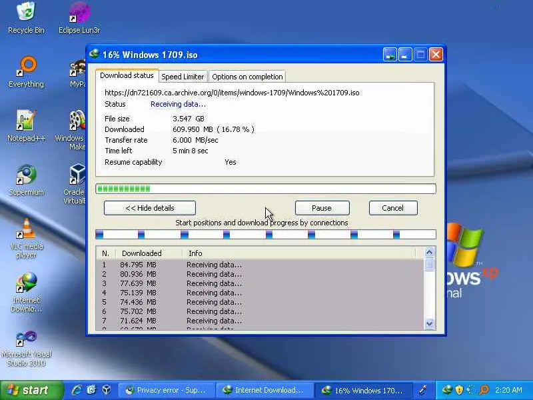The height and width of the screenshot is (400, 533).
Task: Switch to the Options on completion tab
Action: pyautogui.click(x=247, y=77)
